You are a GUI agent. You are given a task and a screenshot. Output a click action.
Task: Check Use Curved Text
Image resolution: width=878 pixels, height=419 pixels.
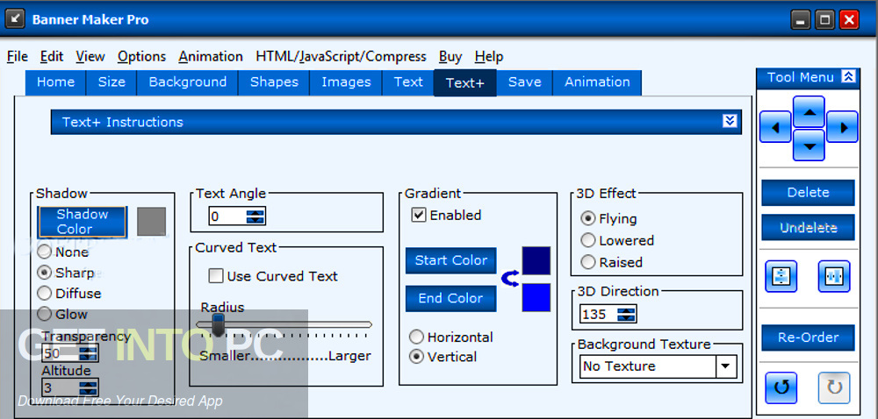[216, 276]
